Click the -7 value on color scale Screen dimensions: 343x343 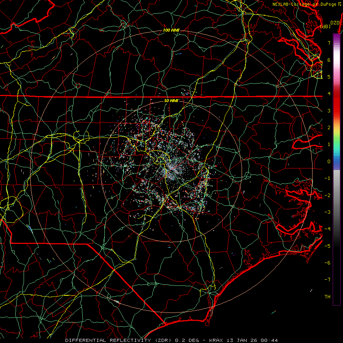(327, 280)
